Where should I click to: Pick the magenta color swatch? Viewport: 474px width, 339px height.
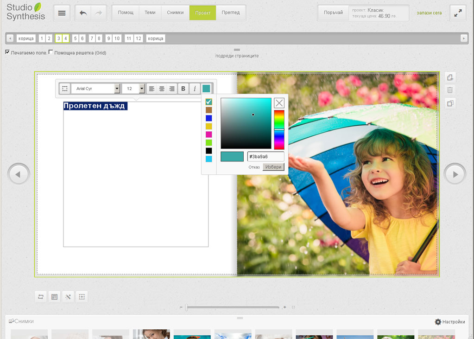point(209,134)
